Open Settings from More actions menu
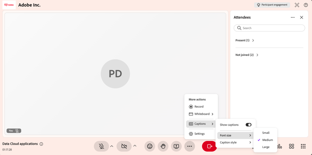The image size is (312, 155). (201, 134)
